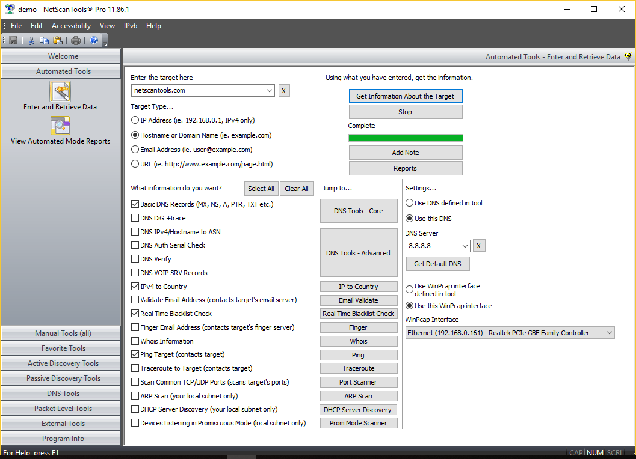Viewport: 636px width, 459px height.
Task: Expand Manual Tools (all) panel
Action: click(61, 333)
